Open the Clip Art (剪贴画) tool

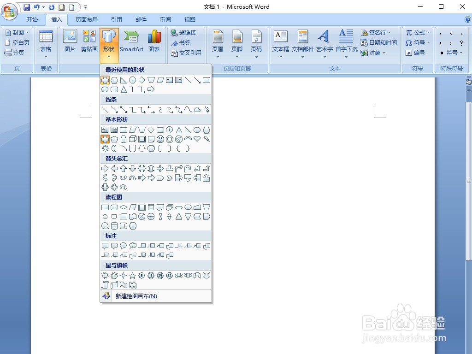point(89,41)
